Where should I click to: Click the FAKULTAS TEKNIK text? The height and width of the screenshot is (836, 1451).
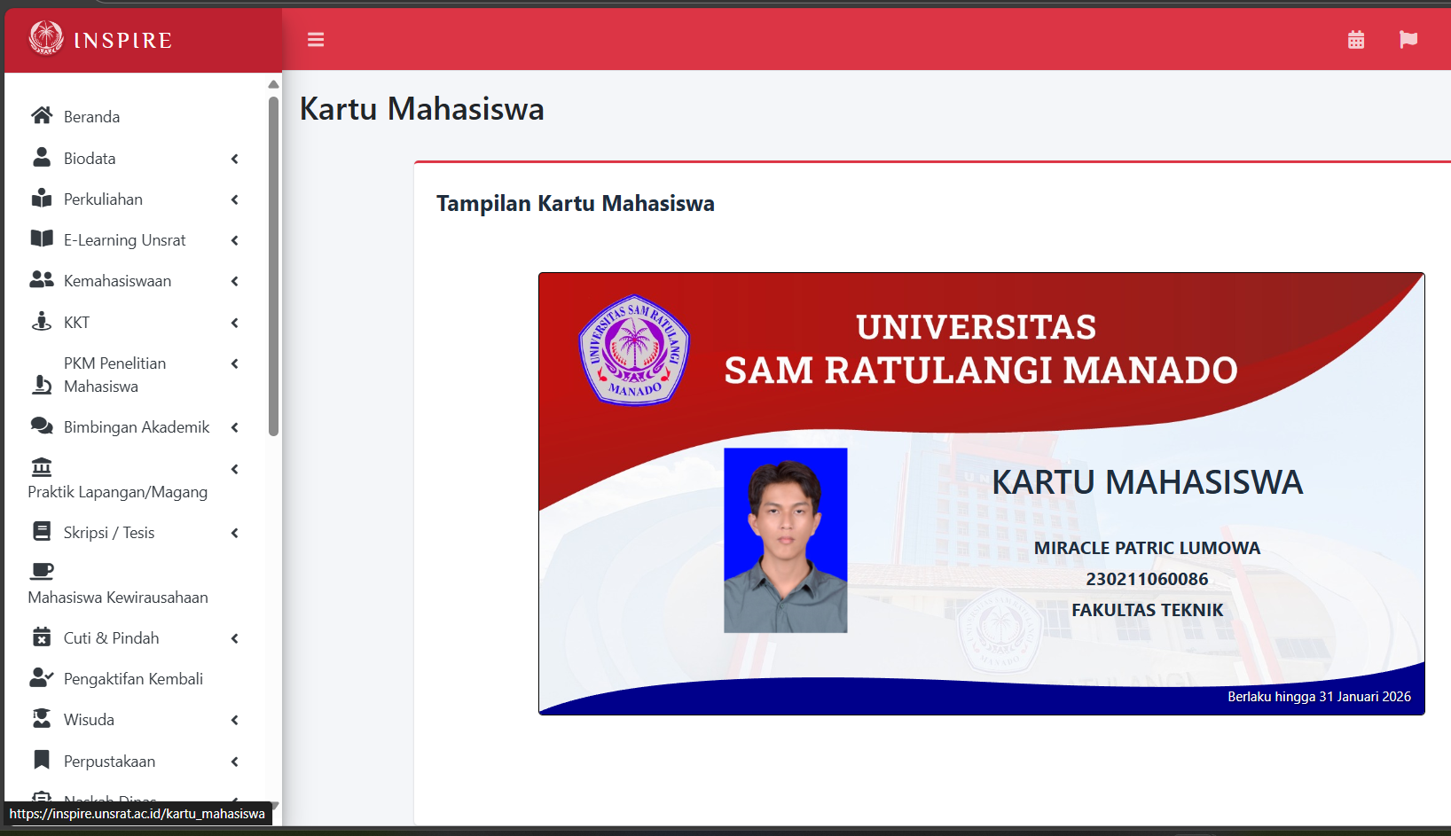tap(1147, 610)
